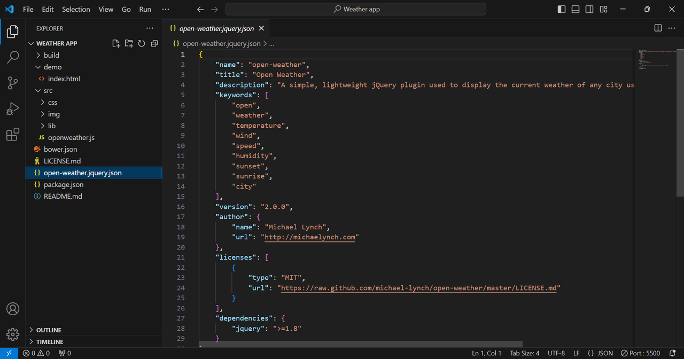Expand the lib folder
The image size is (684, 359).
click(94, 126)
